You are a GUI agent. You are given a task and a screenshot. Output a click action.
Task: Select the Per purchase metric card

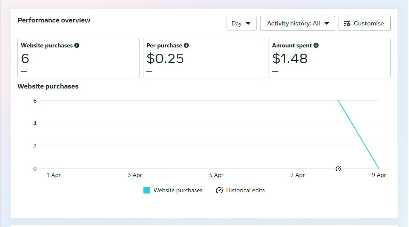[204, 58]
